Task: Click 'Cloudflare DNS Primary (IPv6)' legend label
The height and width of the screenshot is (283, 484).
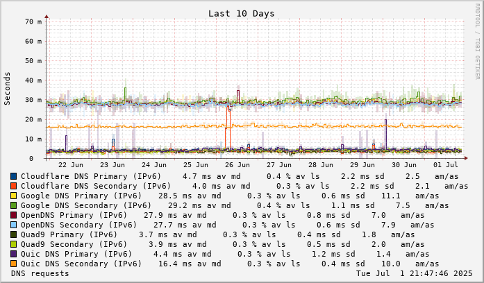Action: pyautogui.click(x=91, y=176)
